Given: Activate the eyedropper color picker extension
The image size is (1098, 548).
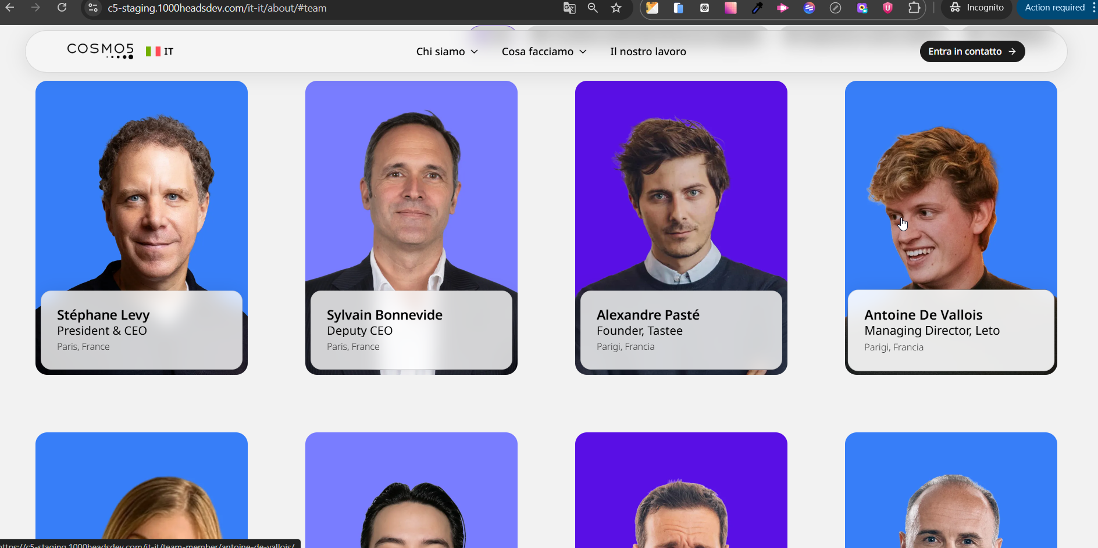Looking at the screenshot, I should [x=757, y=8].
